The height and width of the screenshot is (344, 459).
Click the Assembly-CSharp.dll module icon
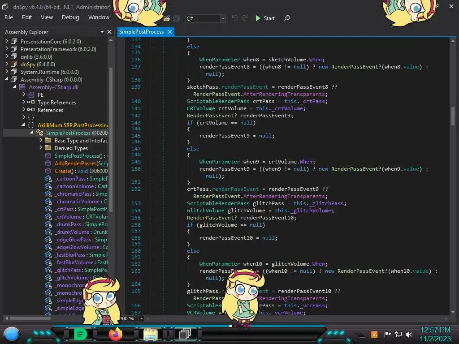pyautogui.click(x=22, y=87)
